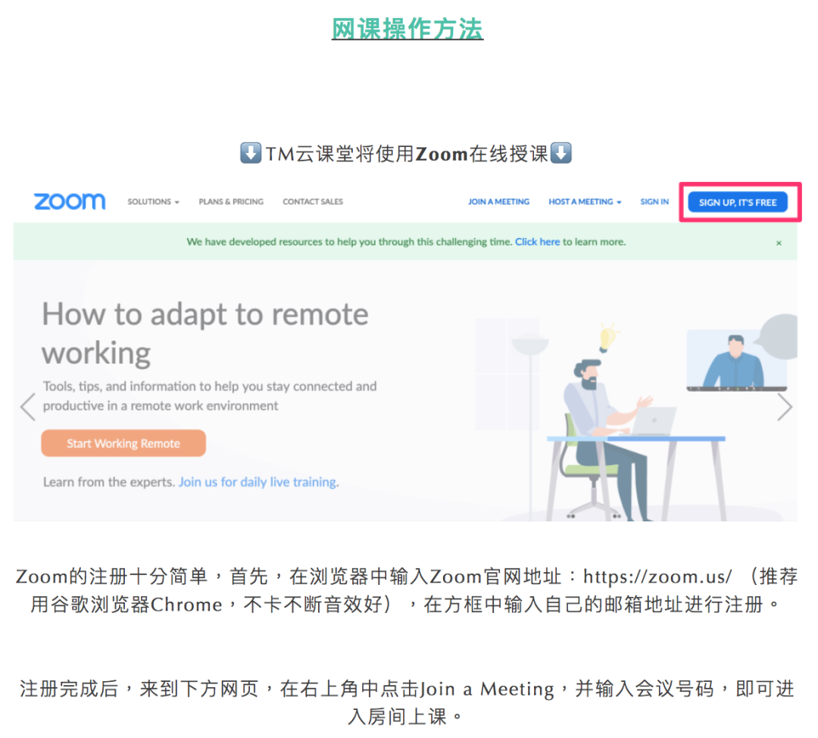Image resolution: width=818 pixels, height=738 pixels.
Task: Expand the Solutions dropdown menu
Action: click(153, 202)
